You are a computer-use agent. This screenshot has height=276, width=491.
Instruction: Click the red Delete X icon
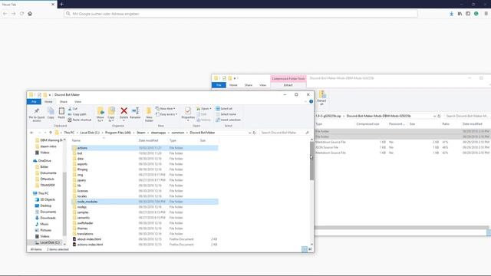pyautogui.click(x=124, y=110)
